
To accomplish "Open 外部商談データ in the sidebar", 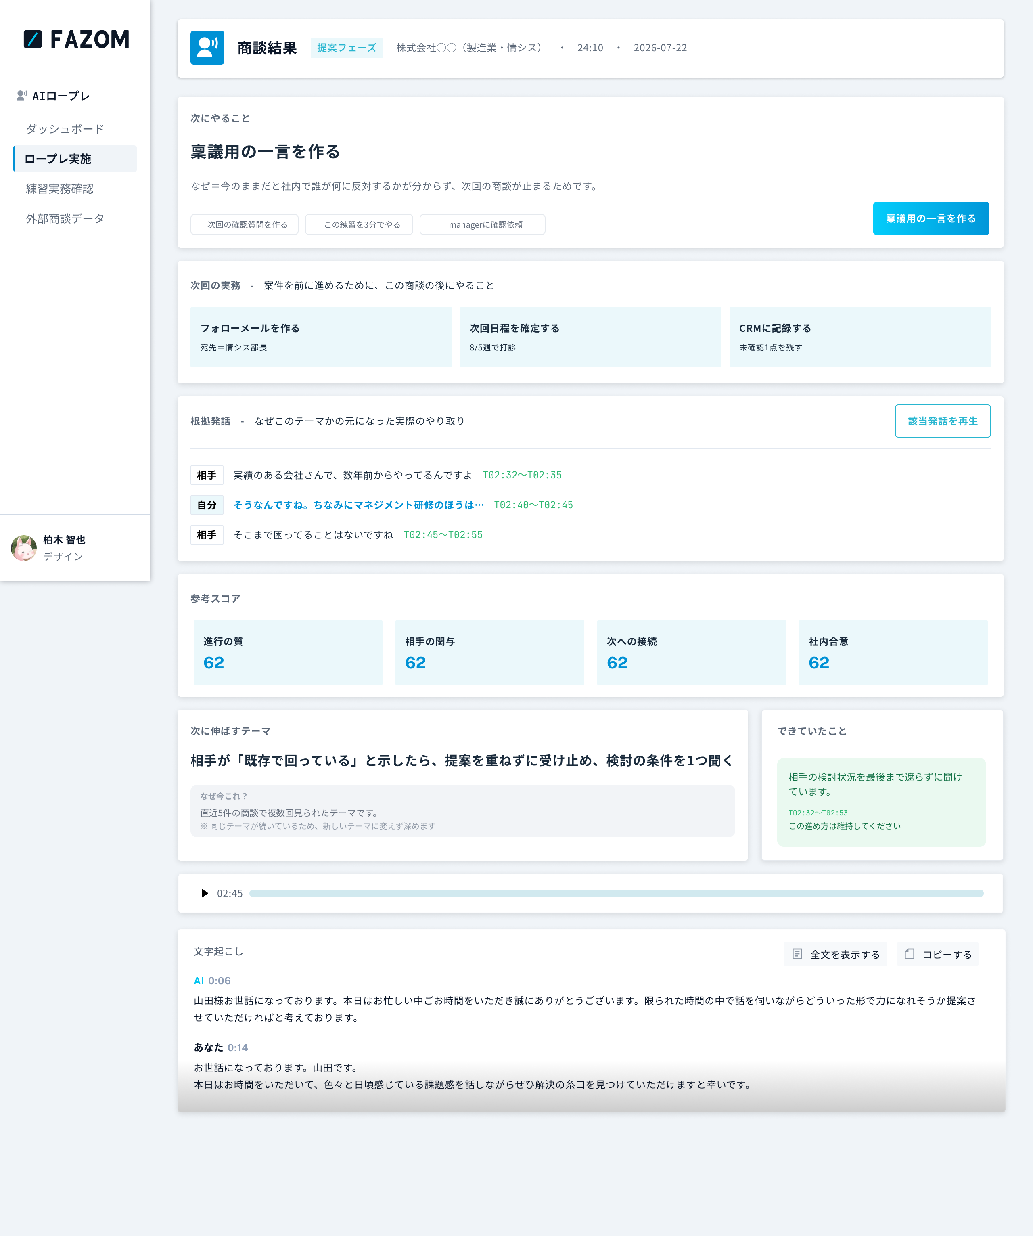I will (65, 219).
